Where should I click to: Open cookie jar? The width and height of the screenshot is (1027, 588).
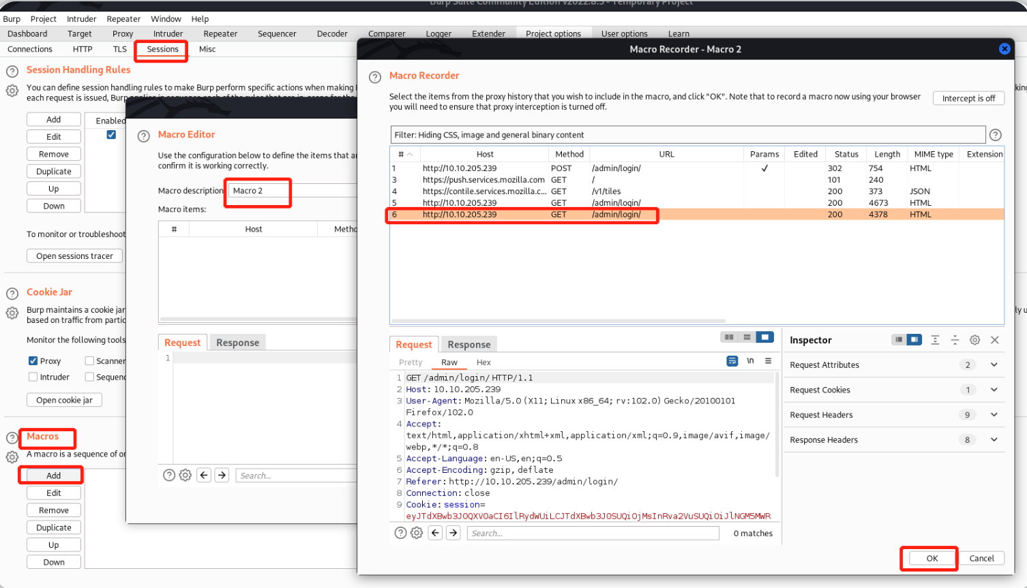tap(64, 400)
